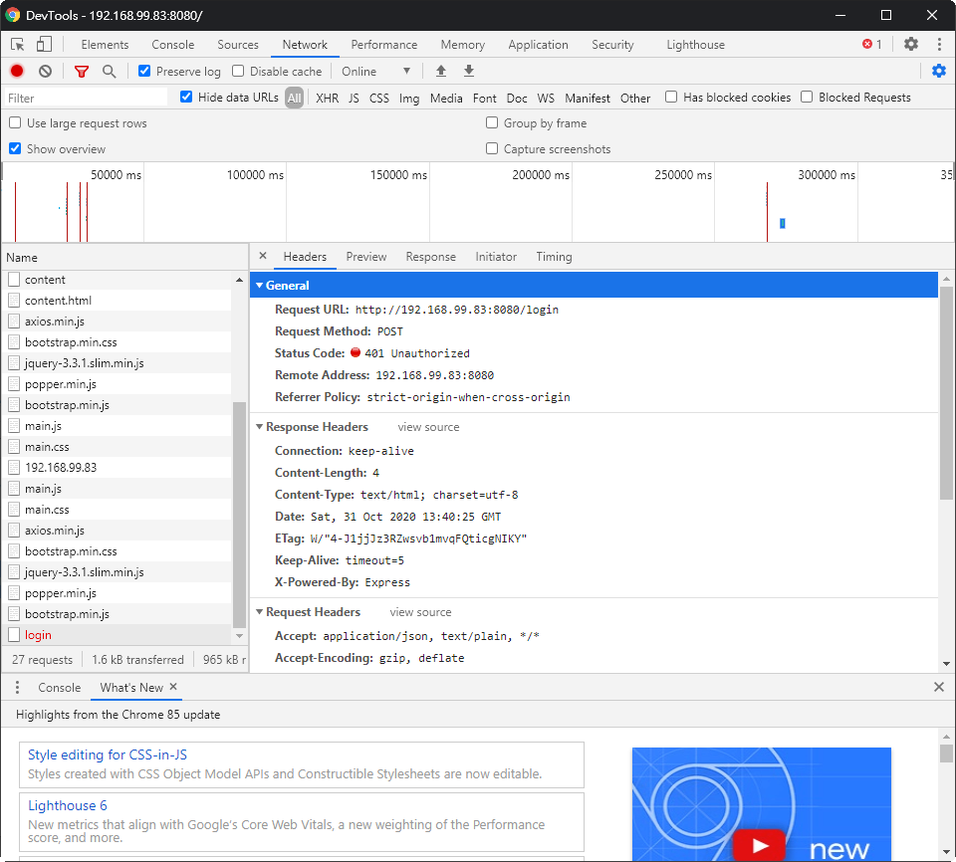Click file icon next to content.html
The height and width of the screenshot is (862, 956).
point(14,300)
